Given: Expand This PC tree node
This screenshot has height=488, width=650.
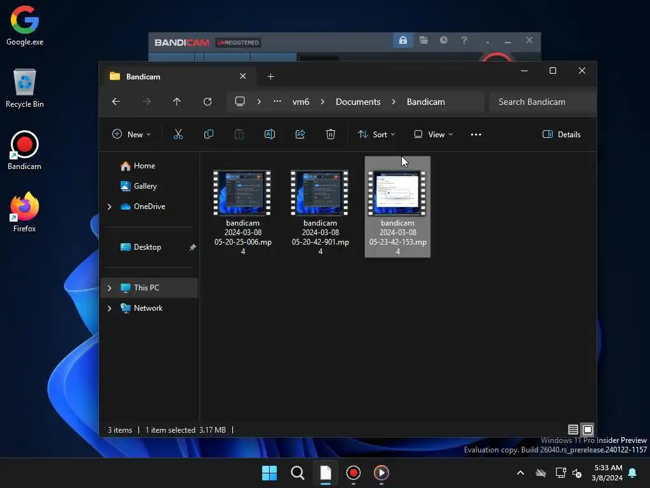Looking at the screenshot, I should pos(109,288).
